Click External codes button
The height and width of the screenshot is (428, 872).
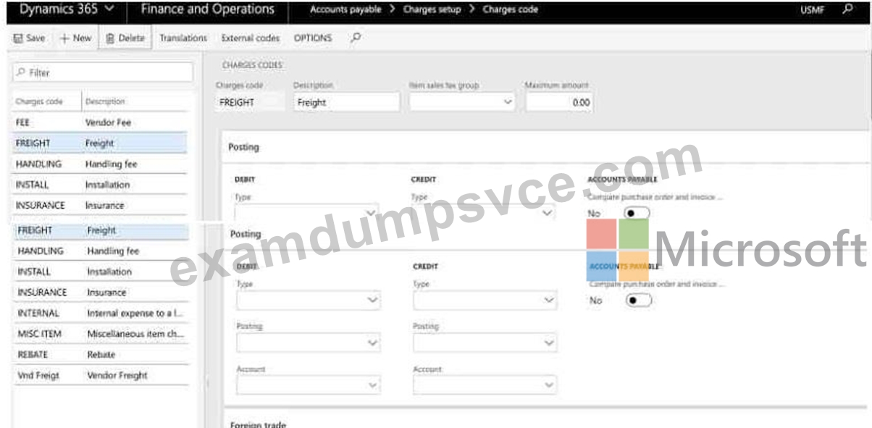pyautogui.click(x=251, y=38)
